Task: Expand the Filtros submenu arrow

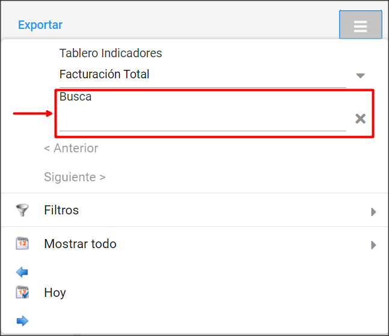Action: 373,212
